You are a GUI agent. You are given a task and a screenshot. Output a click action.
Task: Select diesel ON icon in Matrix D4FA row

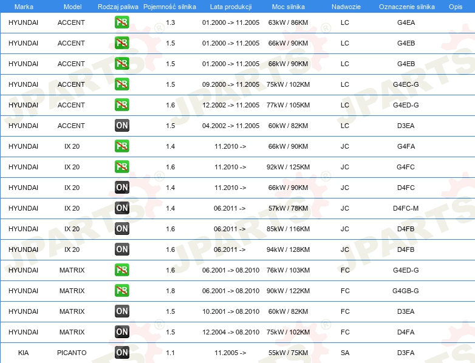[121, 332]
